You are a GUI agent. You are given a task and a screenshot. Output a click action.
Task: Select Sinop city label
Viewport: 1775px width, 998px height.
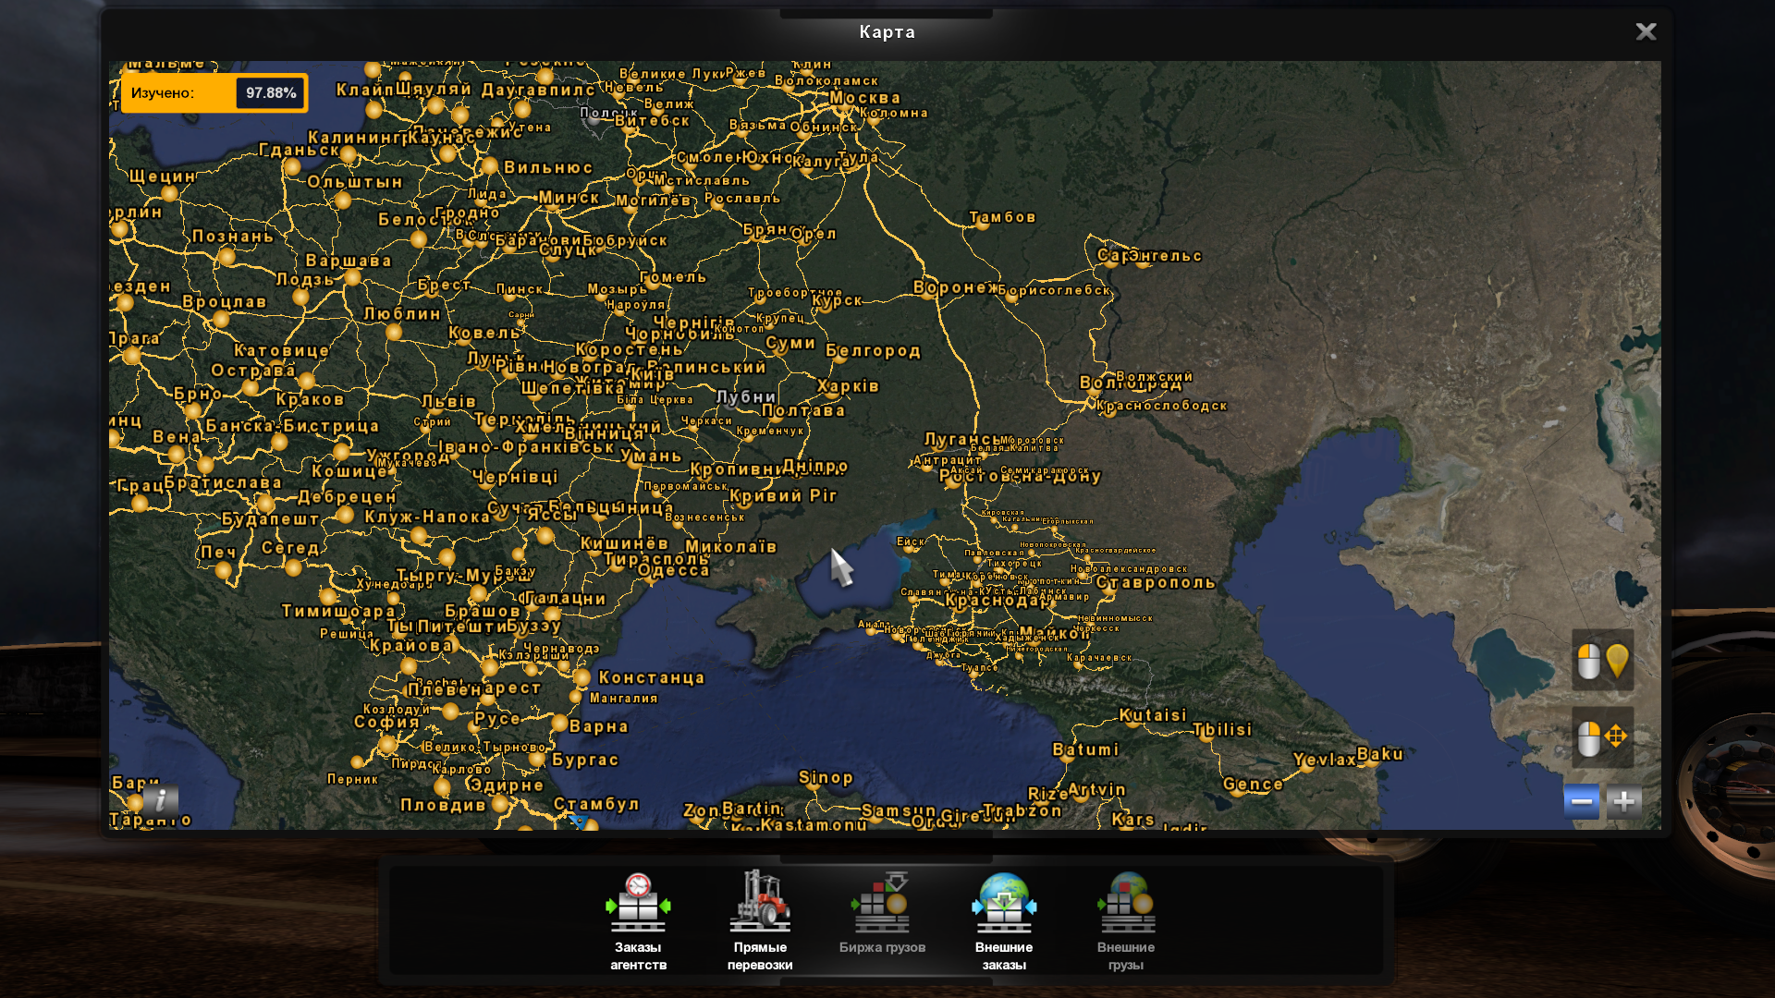(826, 777)
